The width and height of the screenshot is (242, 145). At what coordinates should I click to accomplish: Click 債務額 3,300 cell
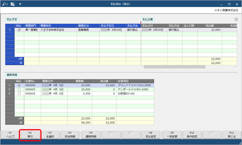[x=80, y=94]
